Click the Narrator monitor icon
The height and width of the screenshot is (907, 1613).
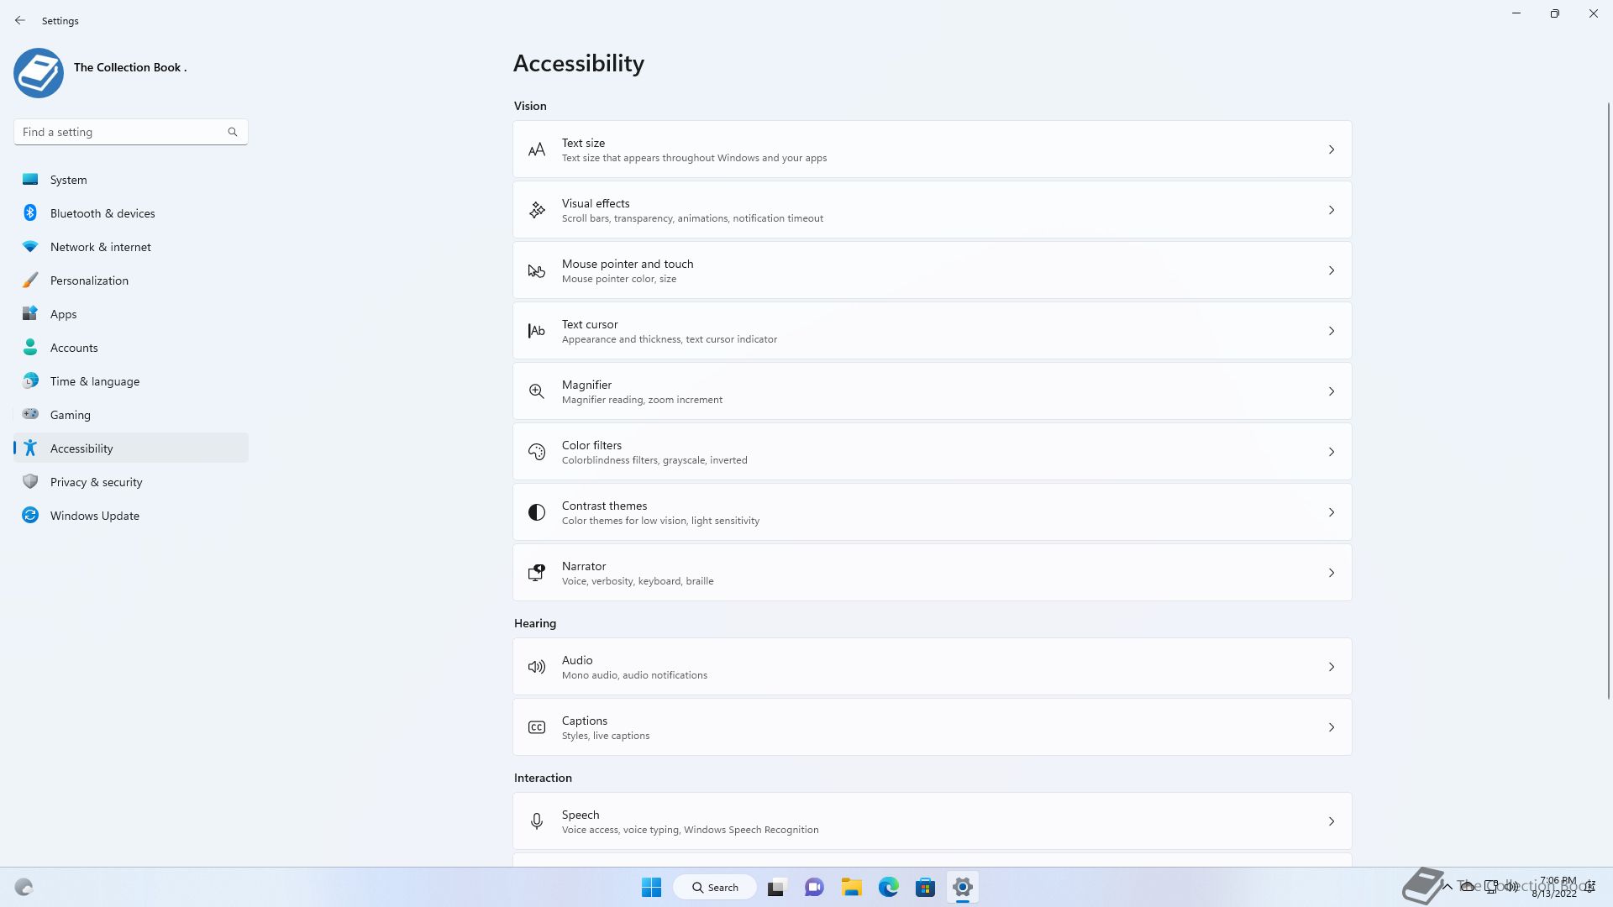point(537,573)
